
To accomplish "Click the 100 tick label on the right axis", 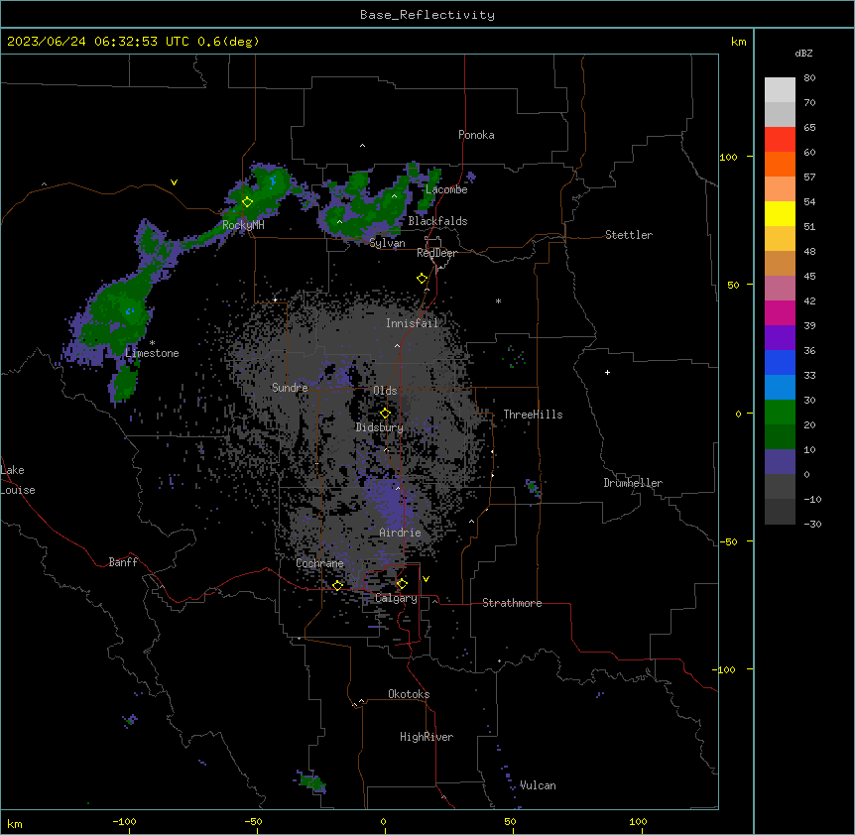I will pyautogui.click(x=728, y=157).
